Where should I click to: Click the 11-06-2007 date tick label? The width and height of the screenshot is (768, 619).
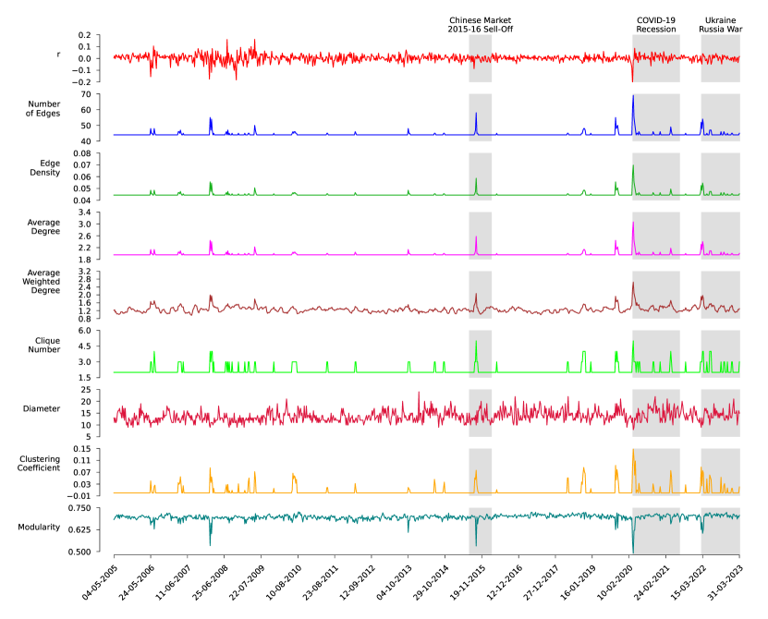174,582
